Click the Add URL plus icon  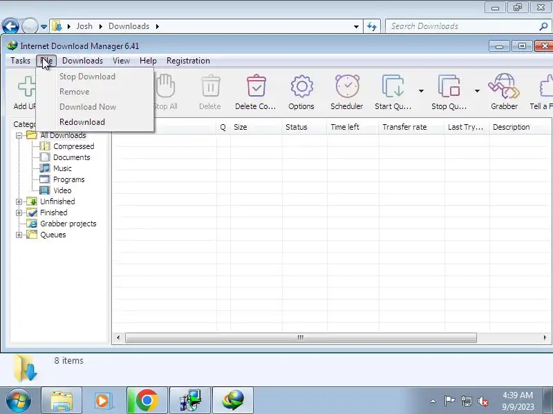click(x=27, y=86)
